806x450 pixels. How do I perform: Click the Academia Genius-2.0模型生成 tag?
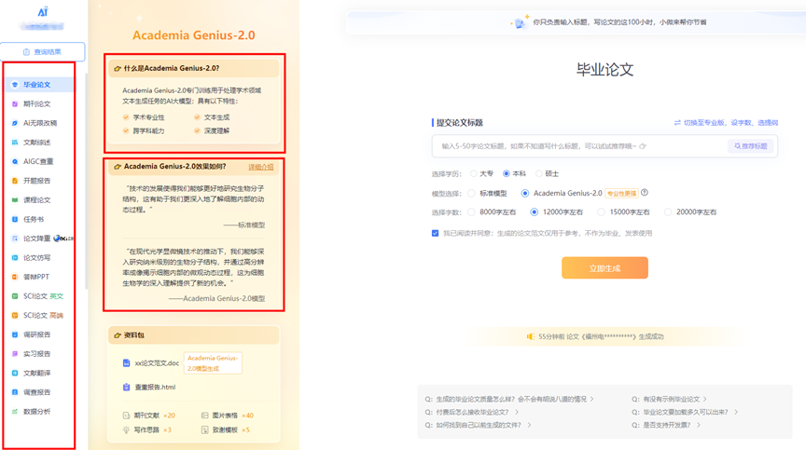click(213, 362)
